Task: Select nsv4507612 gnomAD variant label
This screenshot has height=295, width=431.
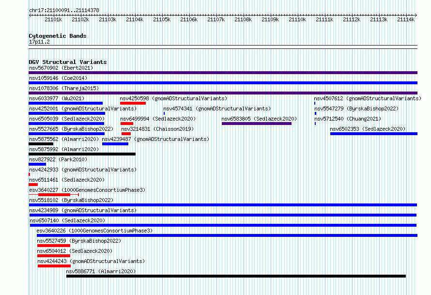Action: click(368, 98)
